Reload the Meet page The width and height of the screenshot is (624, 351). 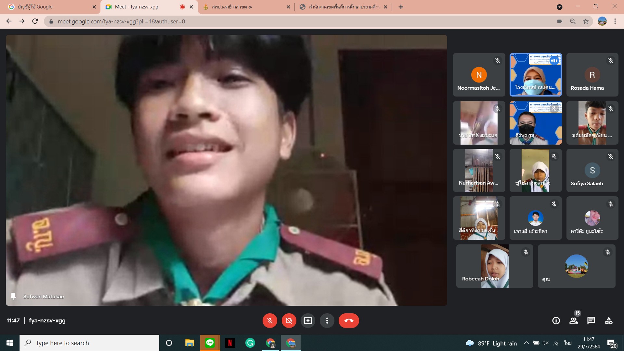point(35,21)
